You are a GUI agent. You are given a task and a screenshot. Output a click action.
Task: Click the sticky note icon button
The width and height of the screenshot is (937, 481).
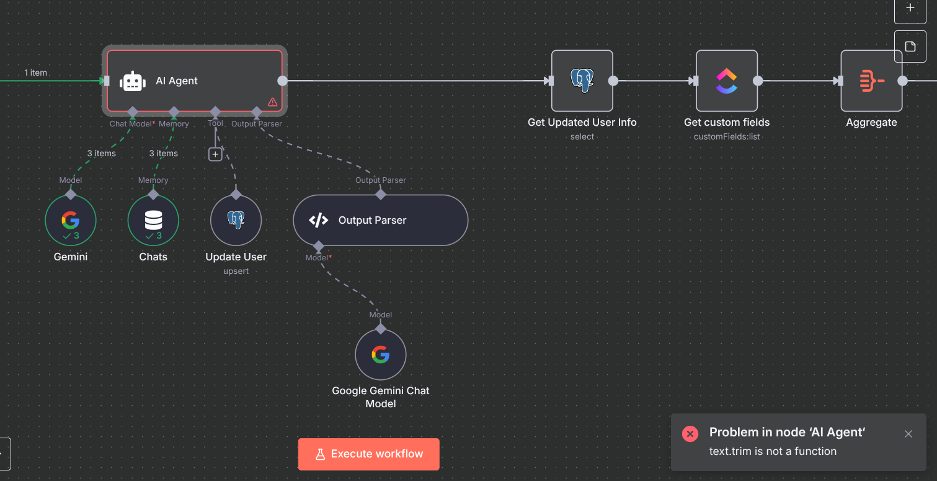910,46
